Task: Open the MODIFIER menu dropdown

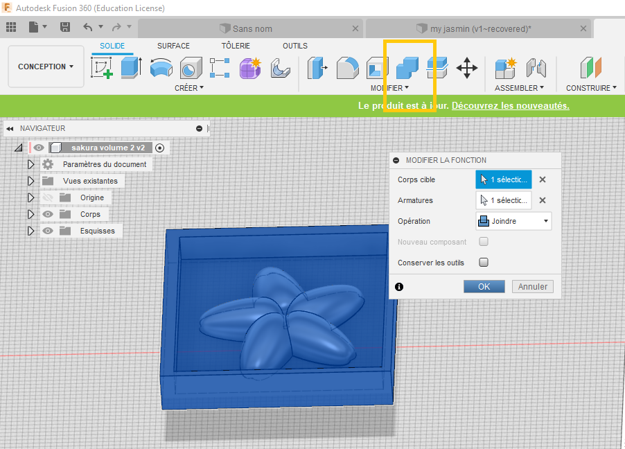Action: tap(389, 88)
